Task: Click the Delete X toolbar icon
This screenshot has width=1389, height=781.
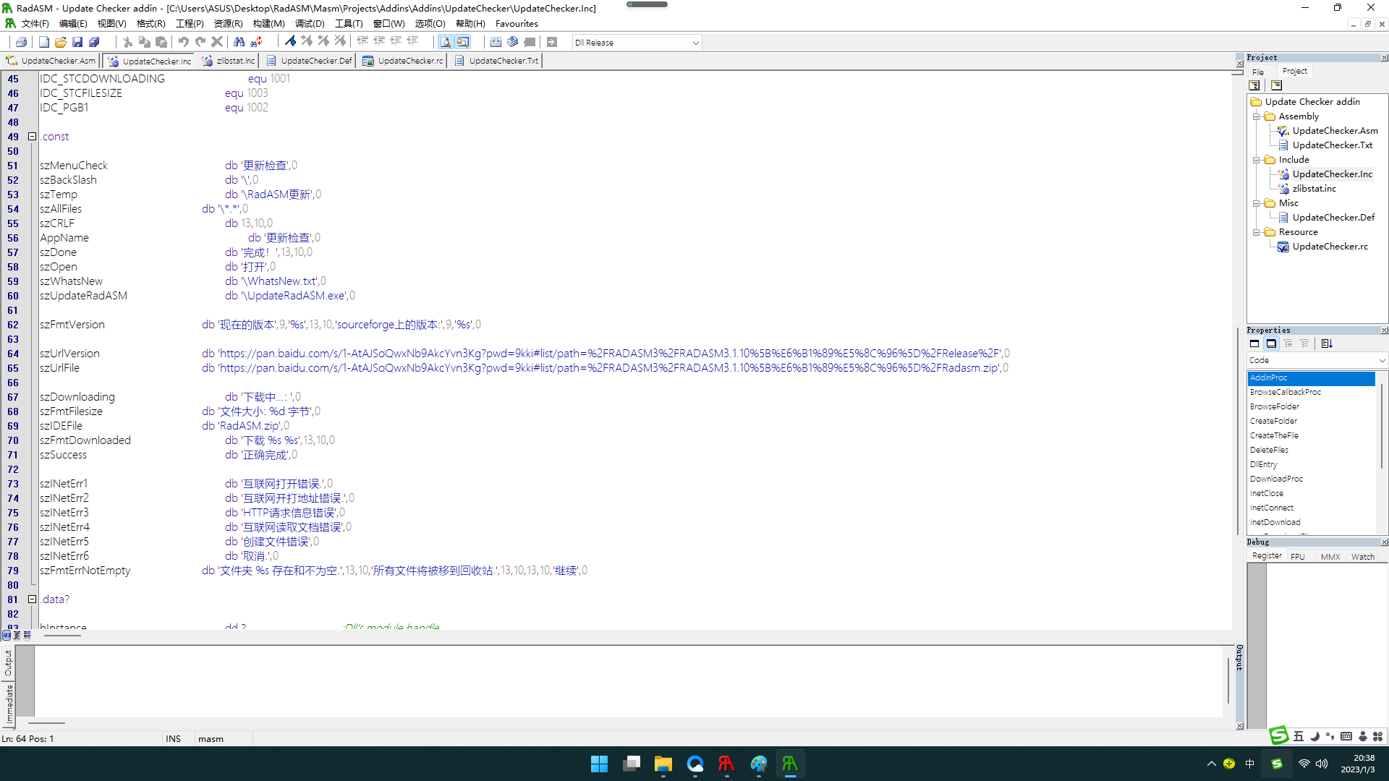Action: click(217, 42)
